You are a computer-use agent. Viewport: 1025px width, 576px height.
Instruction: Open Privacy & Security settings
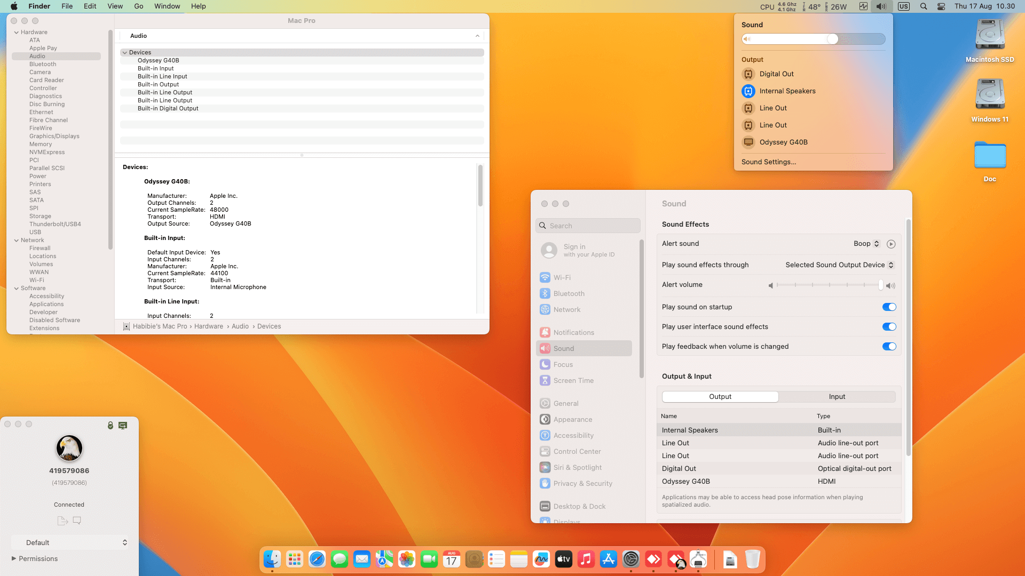(x=584, y=484)
